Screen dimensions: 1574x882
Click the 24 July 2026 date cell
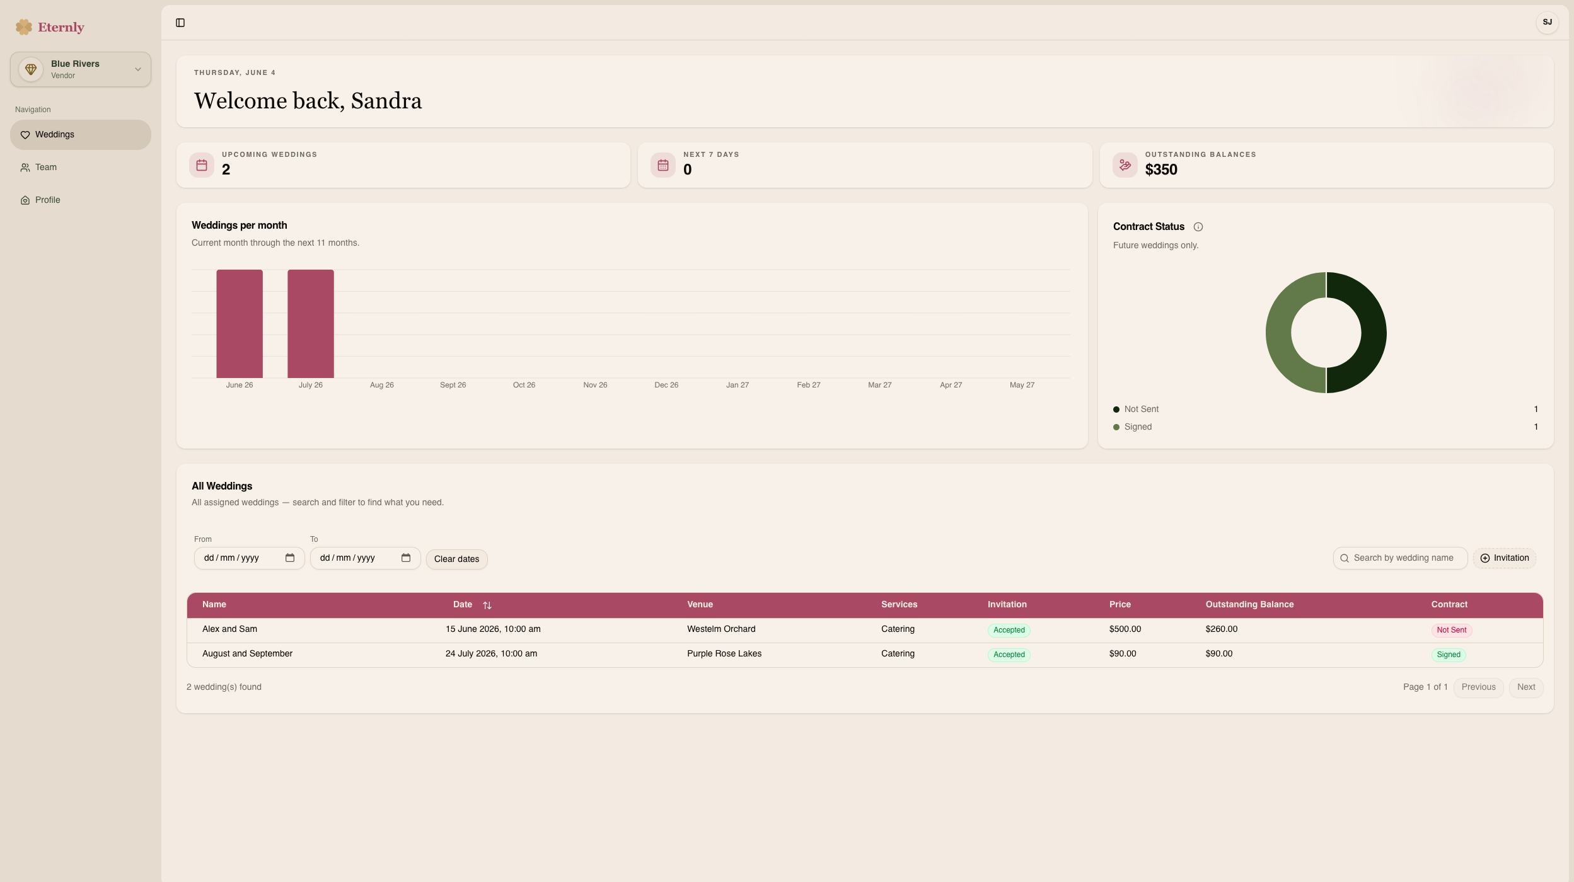(x=491, y=654)
